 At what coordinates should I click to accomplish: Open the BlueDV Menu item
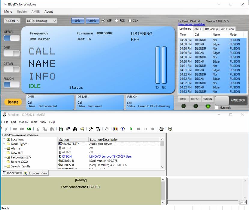8,12
